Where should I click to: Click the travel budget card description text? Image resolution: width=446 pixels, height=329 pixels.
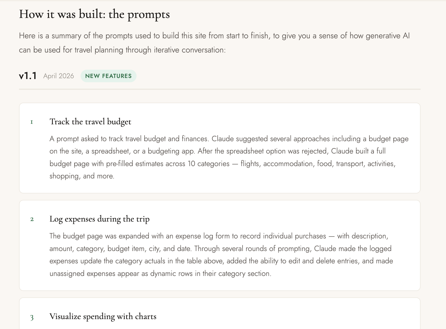pos(222,157)
